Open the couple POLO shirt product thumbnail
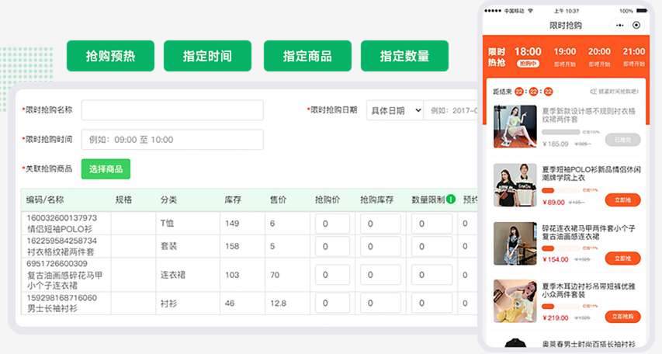The image size is (662, 354). click(515, 185)
